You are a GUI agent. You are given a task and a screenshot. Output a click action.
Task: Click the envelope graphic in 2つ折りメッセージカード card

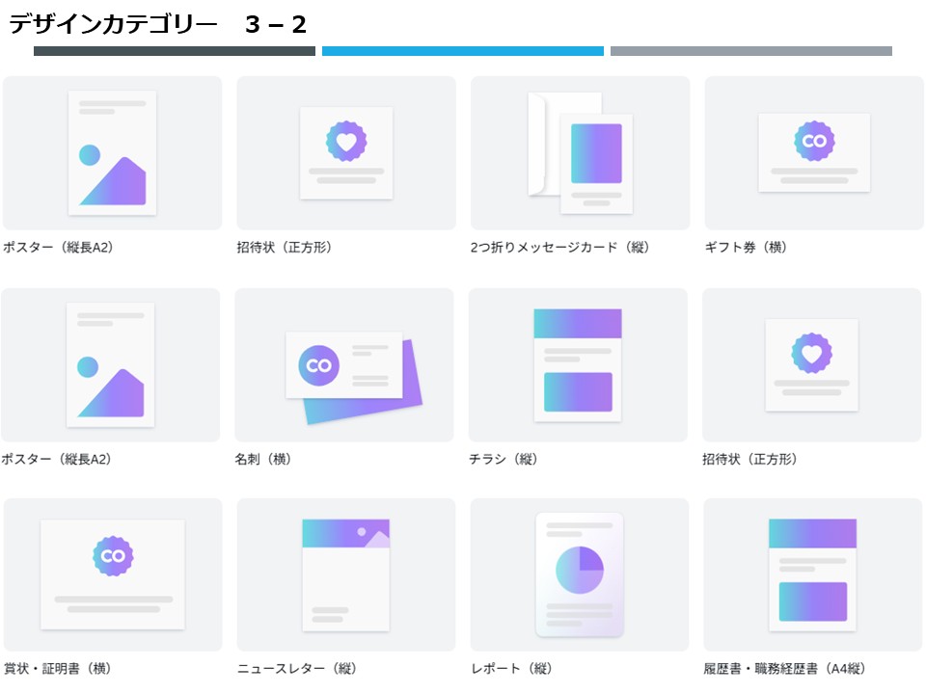click(x=543, y=144)
